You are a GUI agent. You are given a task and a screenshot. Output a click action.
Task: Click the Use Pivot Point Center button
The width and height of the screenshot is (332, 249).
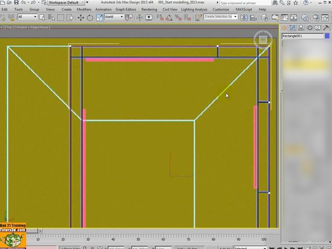[129, 18]
